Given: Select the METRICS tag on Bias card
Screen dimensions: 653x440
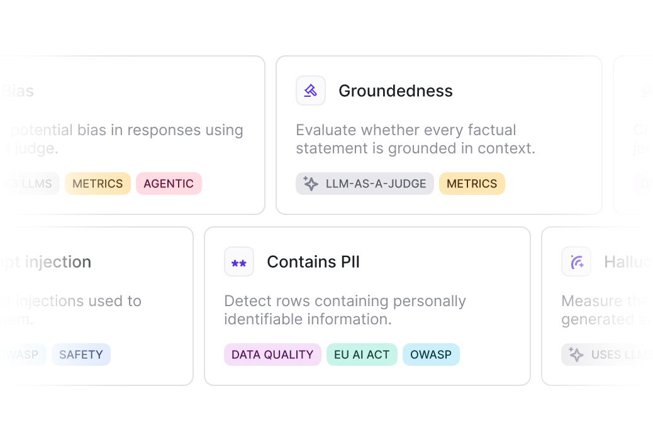Looking at the screenshot, I should pyautogui.click(x=98, y=184).
